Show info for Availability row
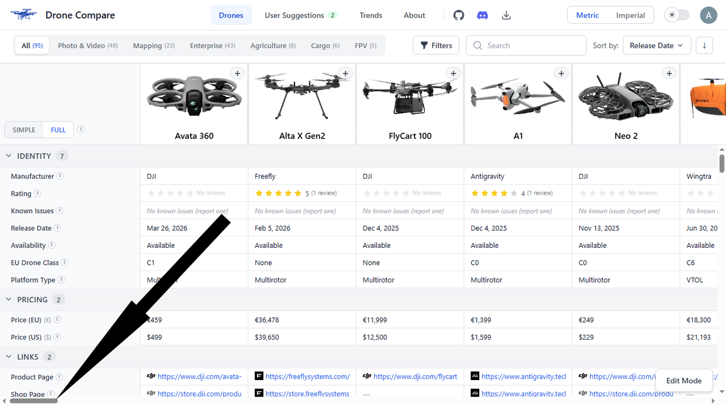The width and height of the screenshot is (726, 405). tap(52, 245)
